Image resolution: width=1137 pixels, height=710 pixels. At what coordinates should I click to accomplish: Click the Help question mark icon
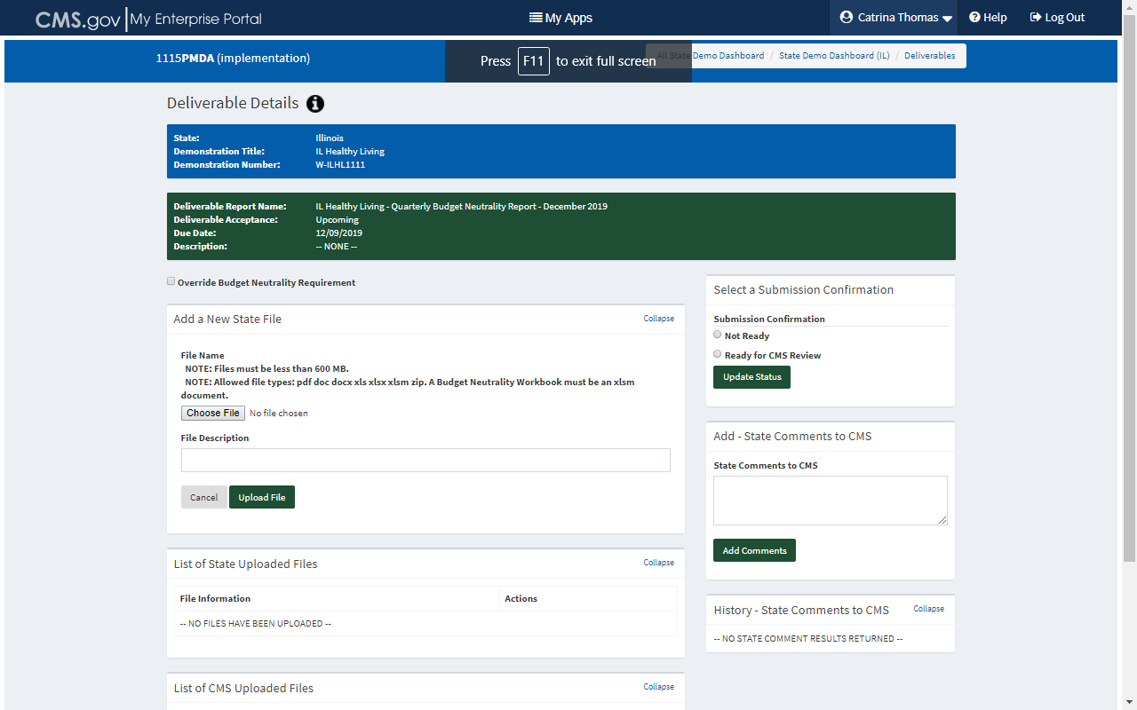click(974, 18)
